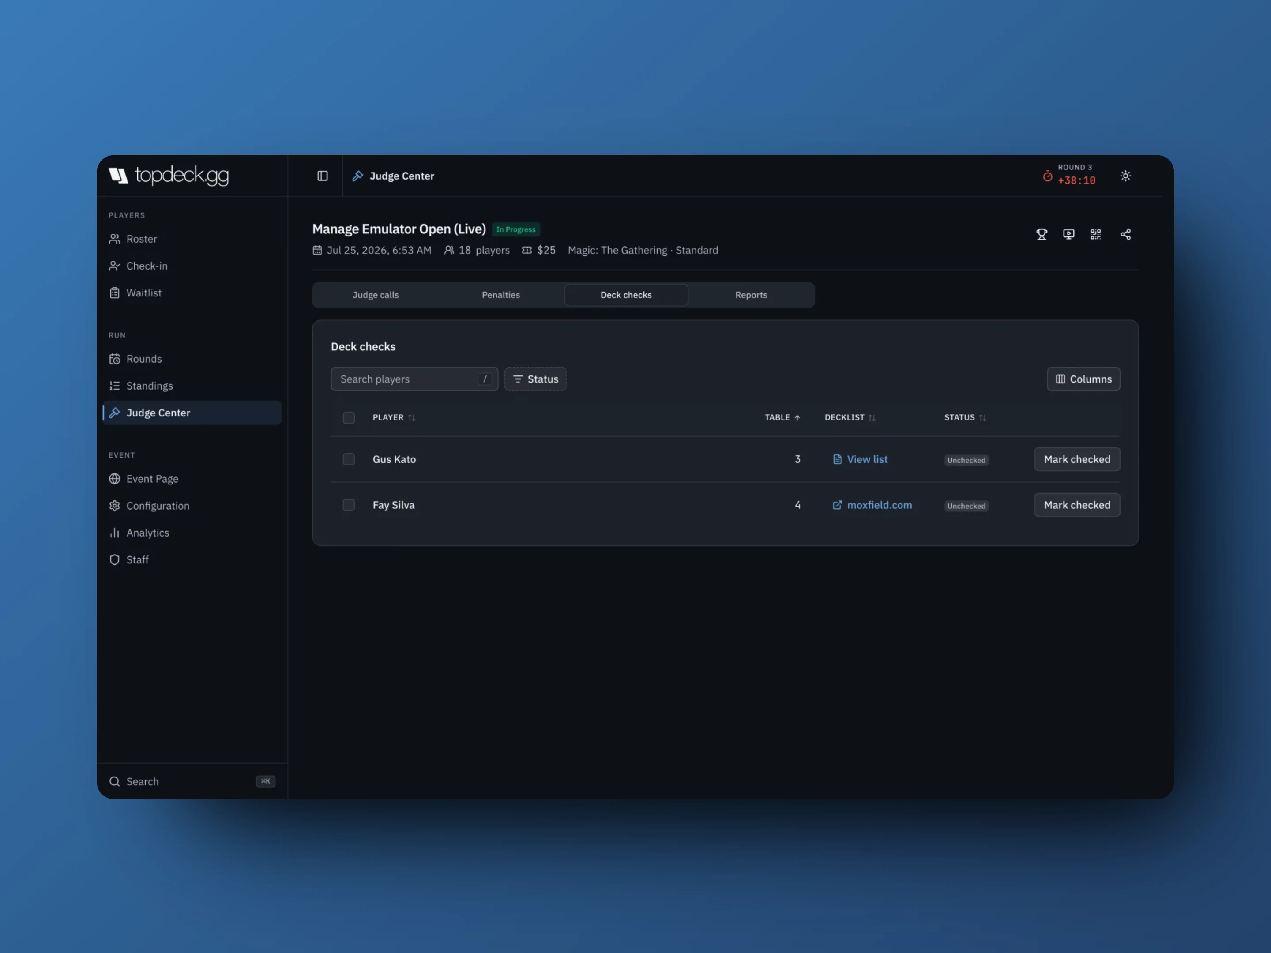Viewport: 1271px width, 953px height.
Task: Open the Columns menu
Action: [1083, 379]
